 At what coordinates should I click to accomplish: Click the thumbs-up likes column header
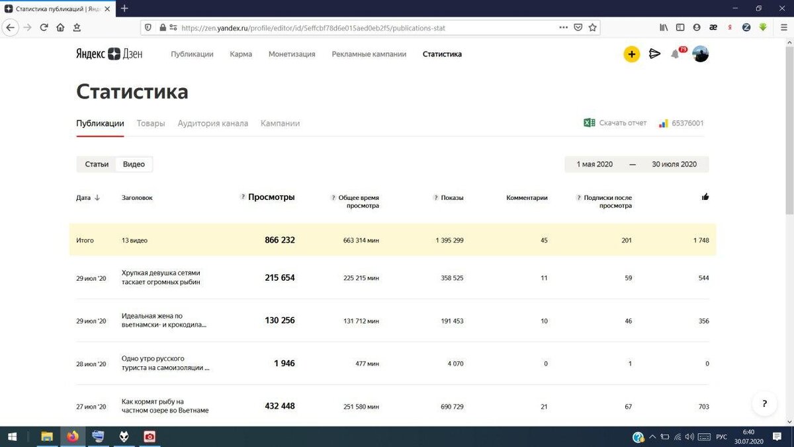pos(705,197)
